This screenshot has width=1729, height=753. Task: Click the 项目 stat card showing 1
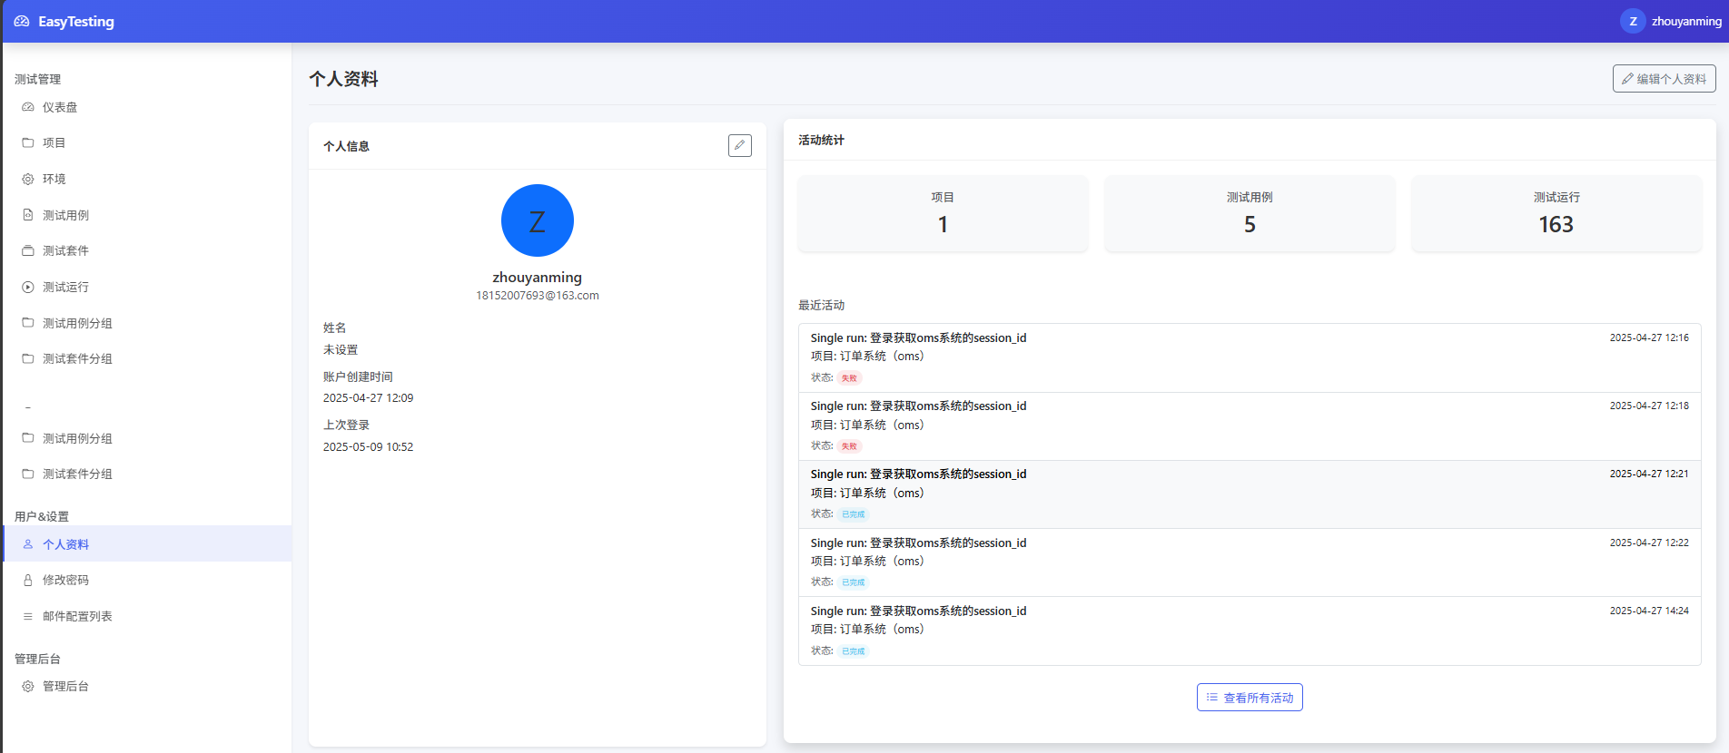[x=943, y=213]
